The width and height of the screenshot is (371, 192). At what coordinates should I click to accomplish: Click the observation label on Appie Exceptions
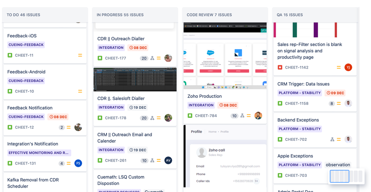pyautogui.click(x=338, y=165)
